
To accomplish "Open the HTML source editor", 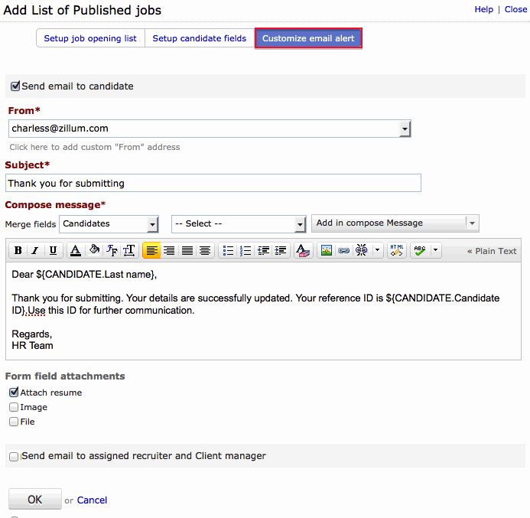I will coord(396,250).
